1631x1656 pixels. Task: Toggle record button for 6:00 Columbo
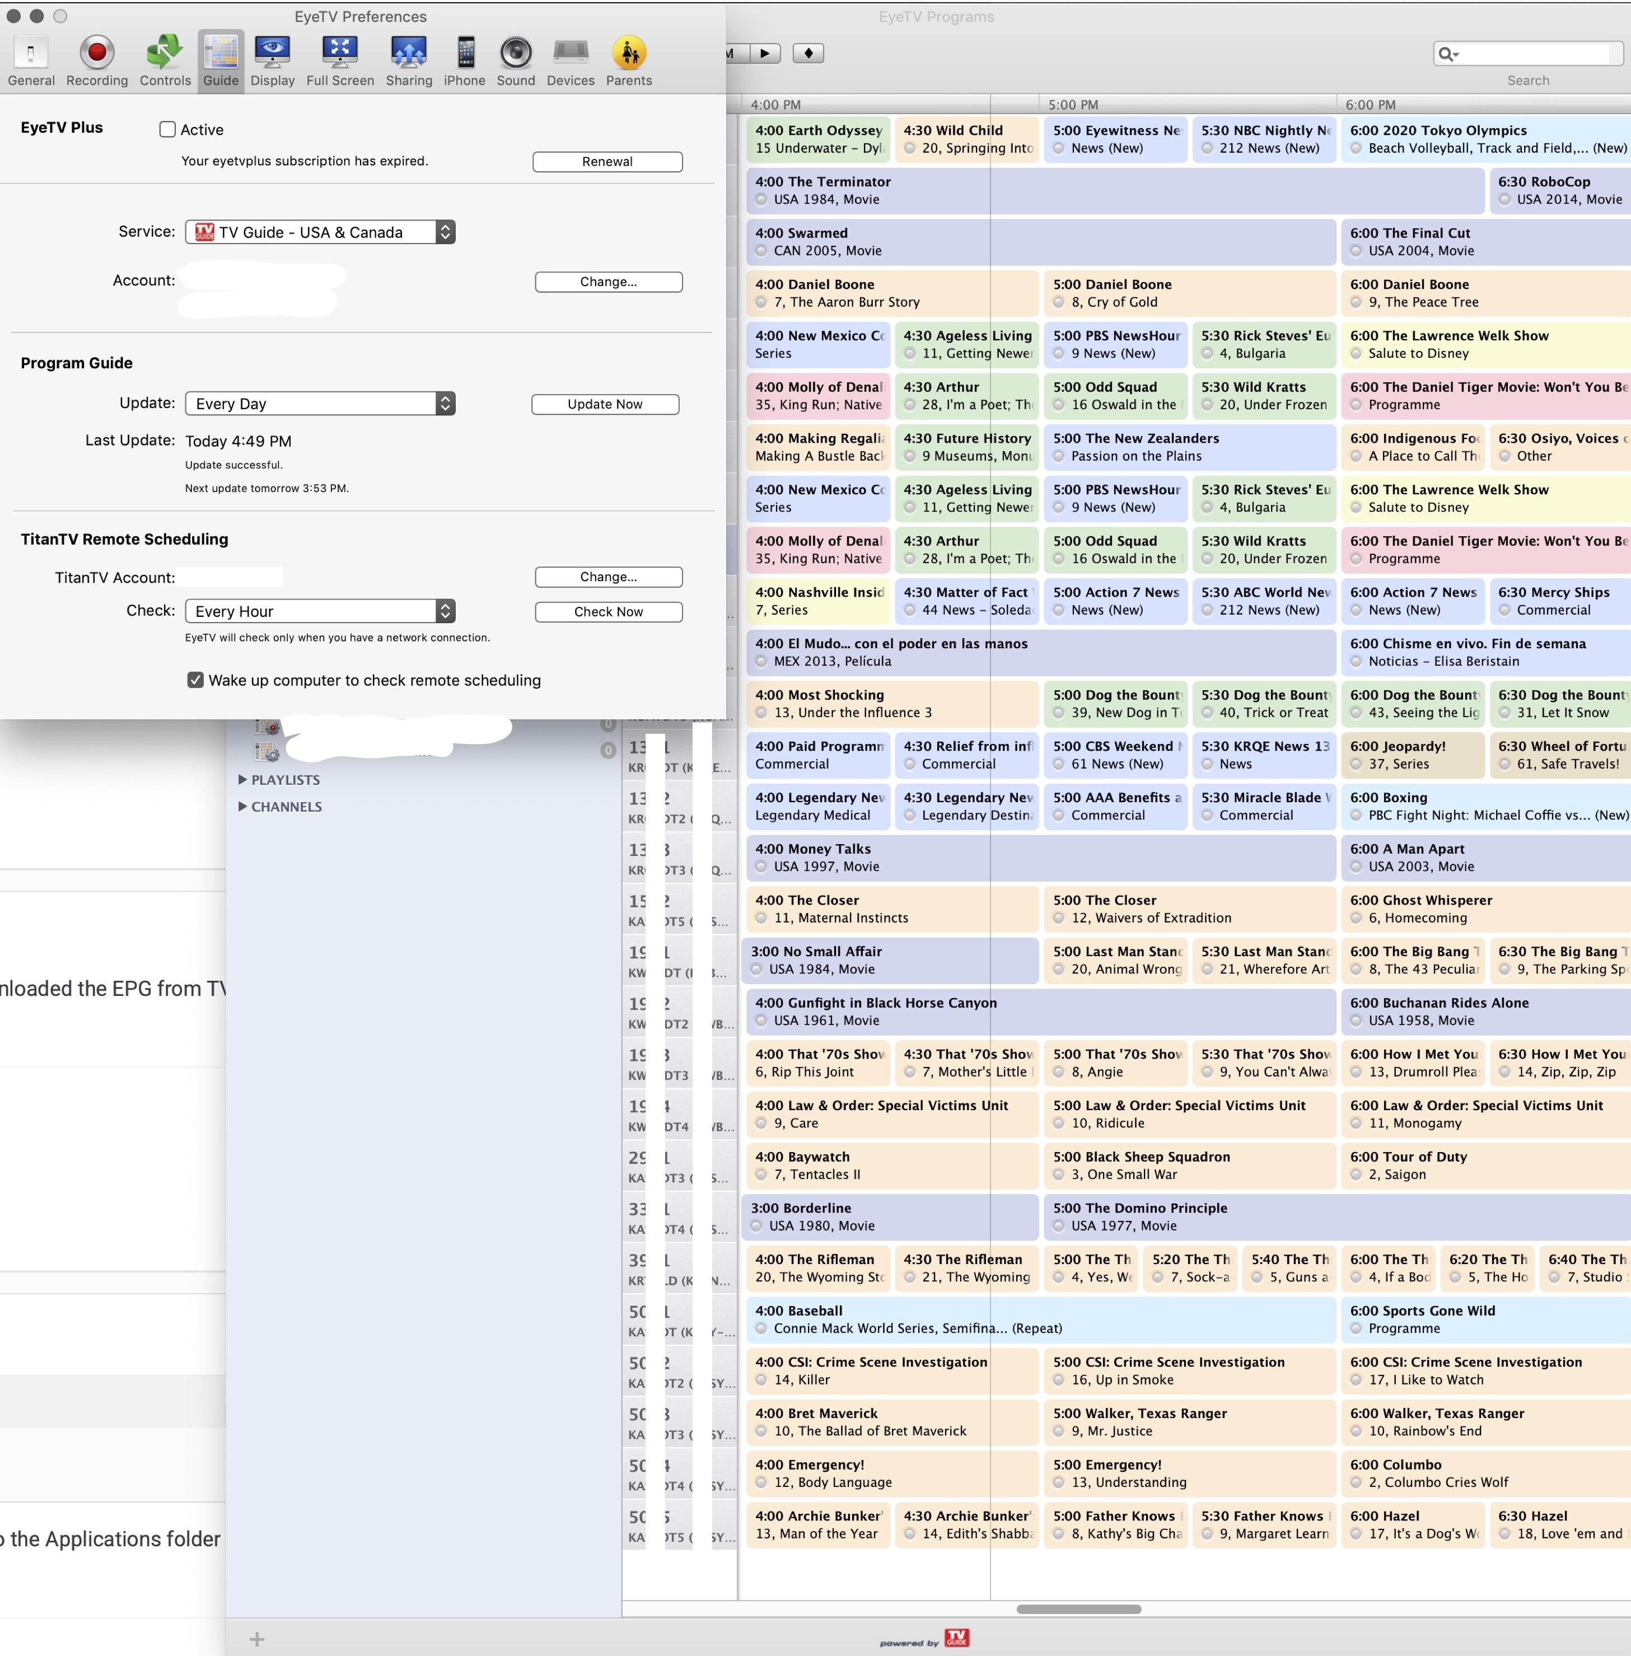(1356, 1482)
